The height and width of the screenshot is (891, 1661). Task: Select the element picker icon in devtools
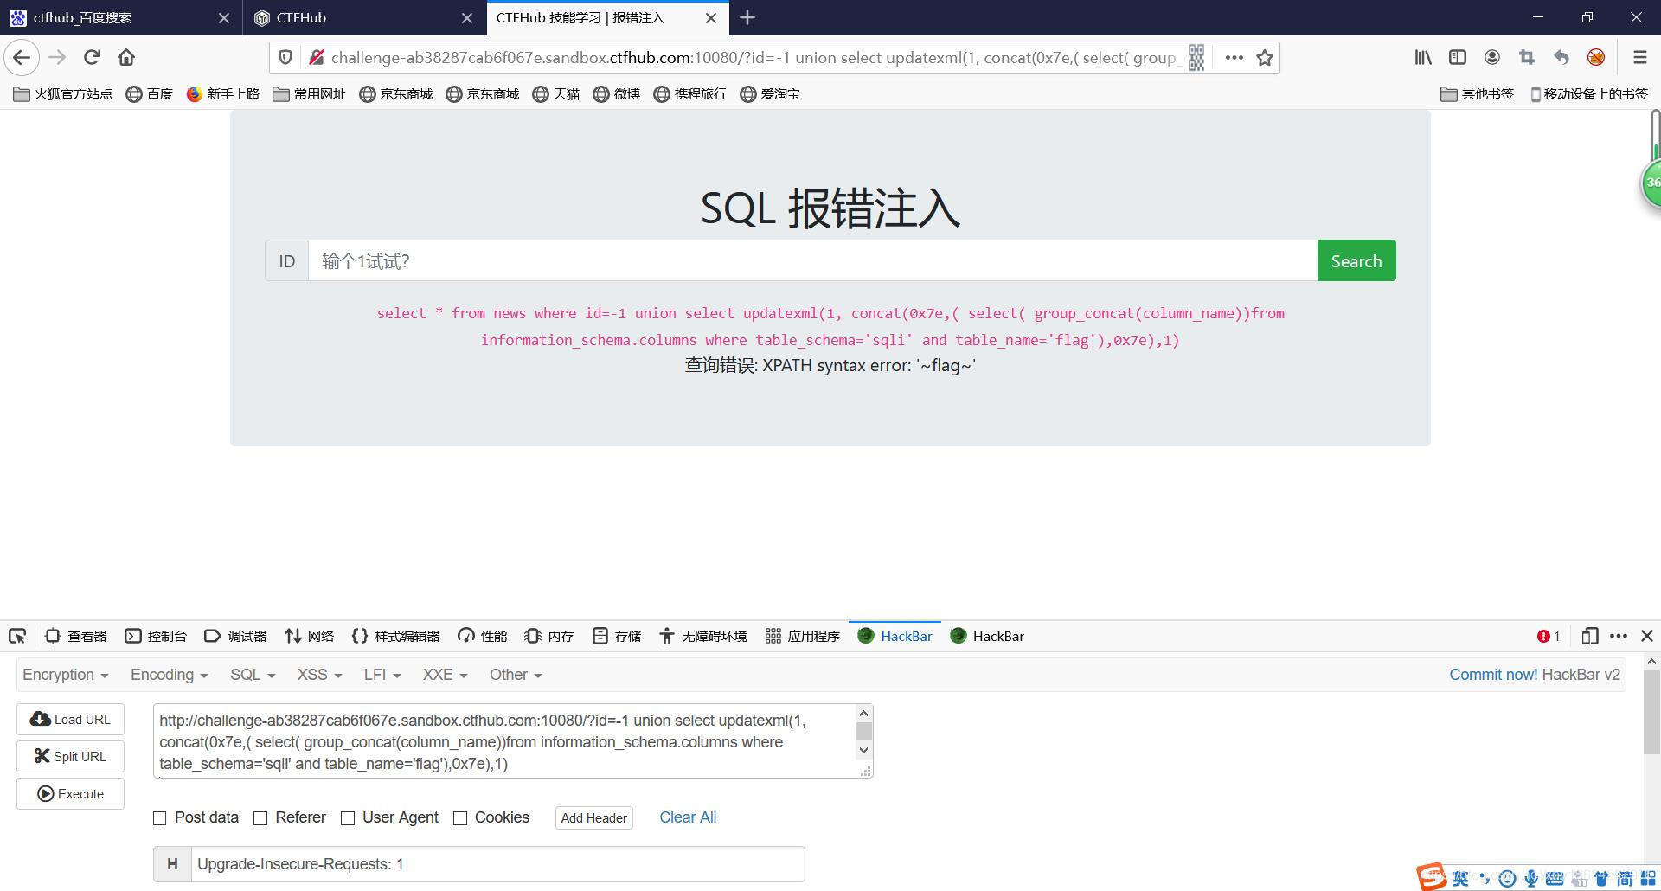point(17,636)
